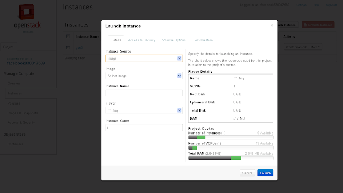Image resolution: width=343 pixels, height=193 pixels.
Task: Click the Launch button
Action: (x=265, y=173)
